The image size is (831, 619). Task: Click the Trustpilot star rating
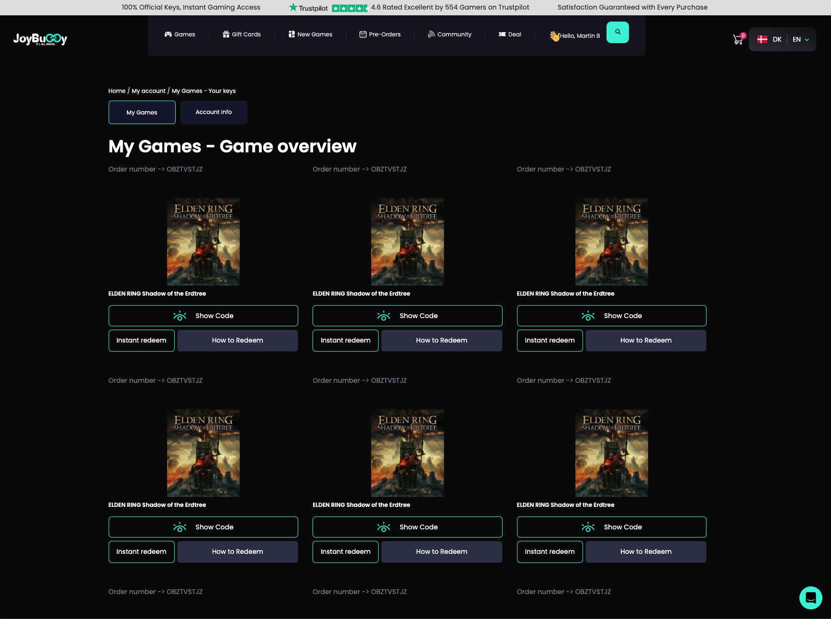(349, 8)
